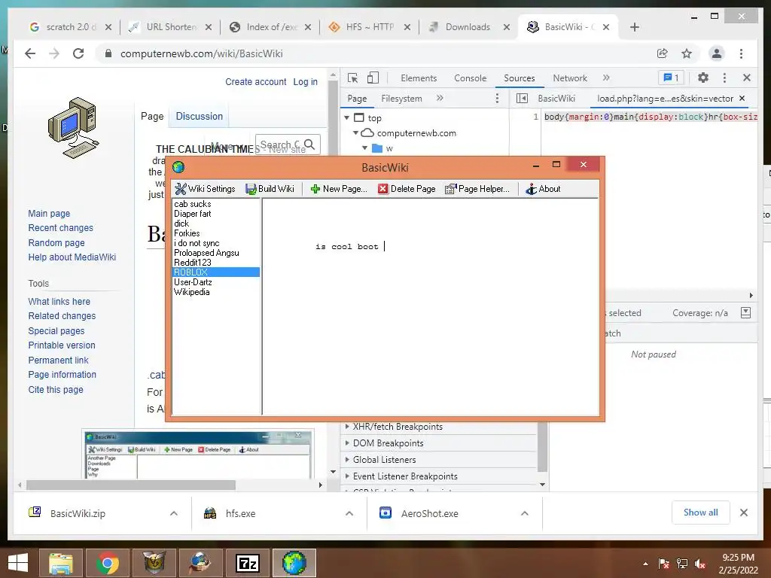Bookmark this page with star icon
Viewport: 771px width, 578px height.
pos(687,53)
